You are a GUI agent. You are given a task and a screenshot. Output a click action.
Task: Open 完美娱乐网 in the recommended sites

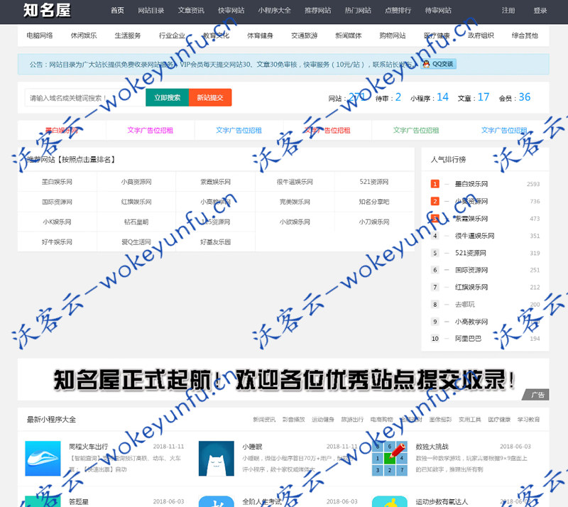tap(295, 202)
